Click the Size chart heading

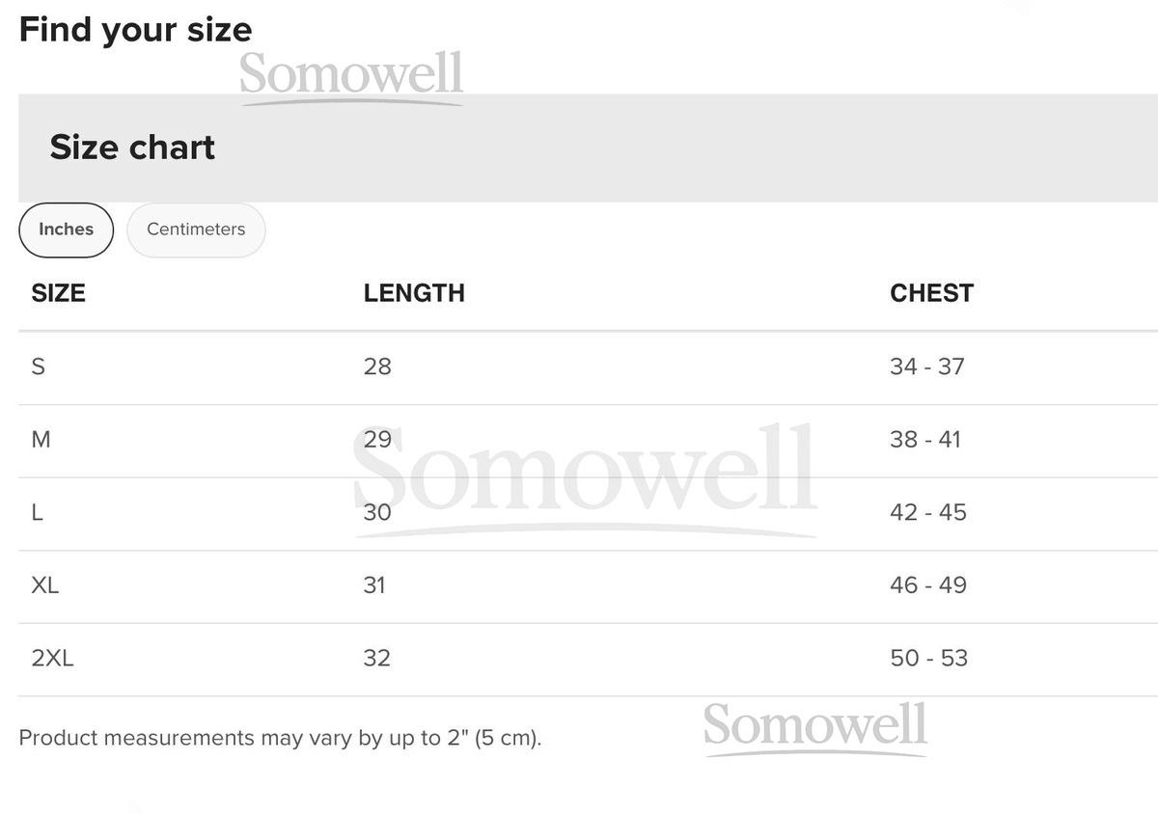tap(132, 148)
